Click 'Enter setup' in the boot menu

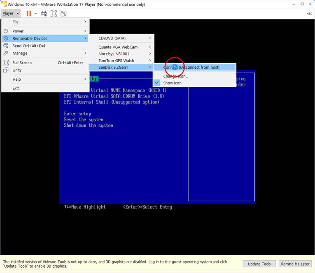point(77,114)
